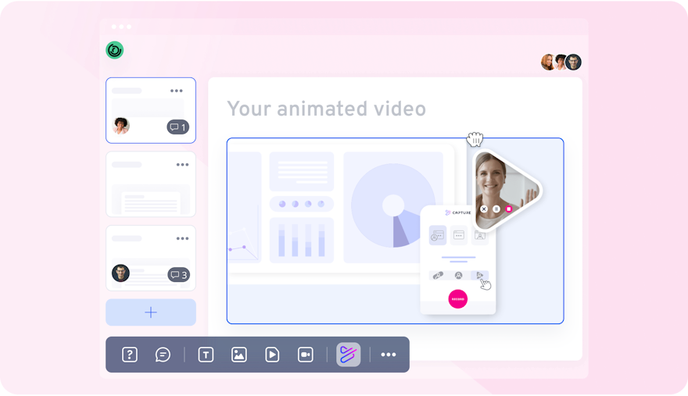Open the comment badge showing 3
Viewport: 688px width, 396px height.
178,275
